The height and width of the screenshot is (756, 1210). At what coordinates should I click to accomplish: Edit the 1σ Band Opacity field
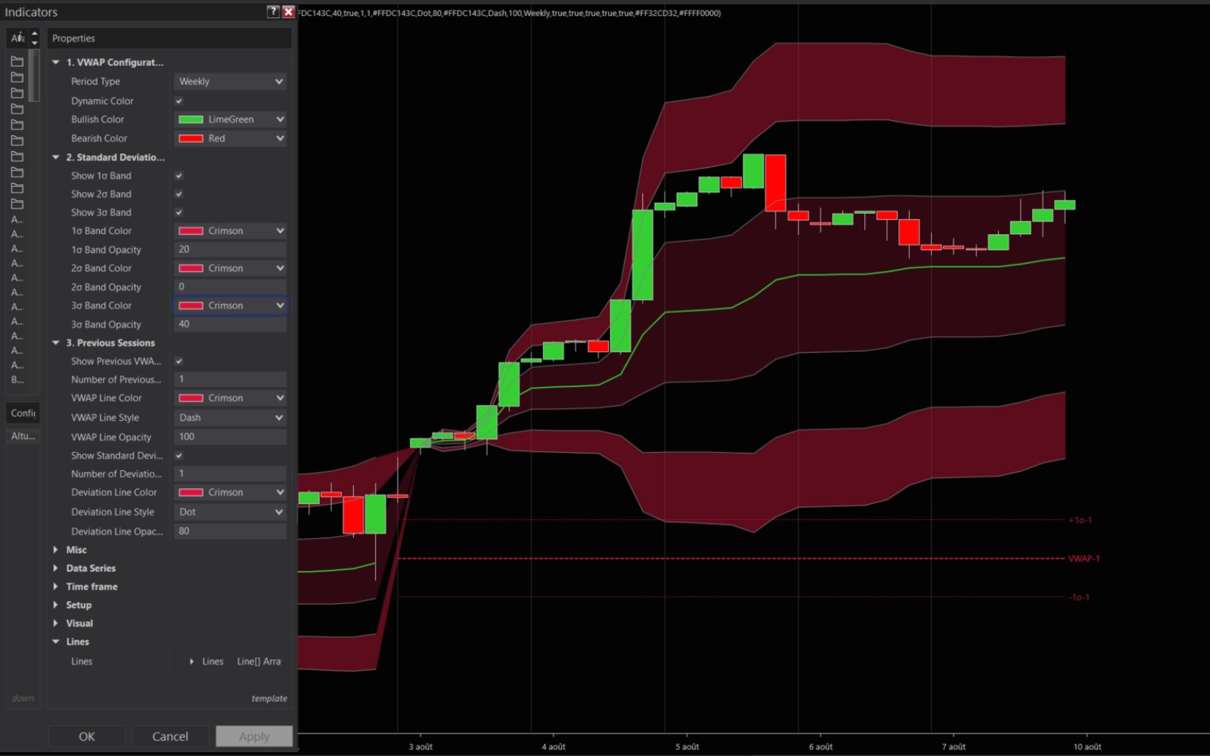230,249
